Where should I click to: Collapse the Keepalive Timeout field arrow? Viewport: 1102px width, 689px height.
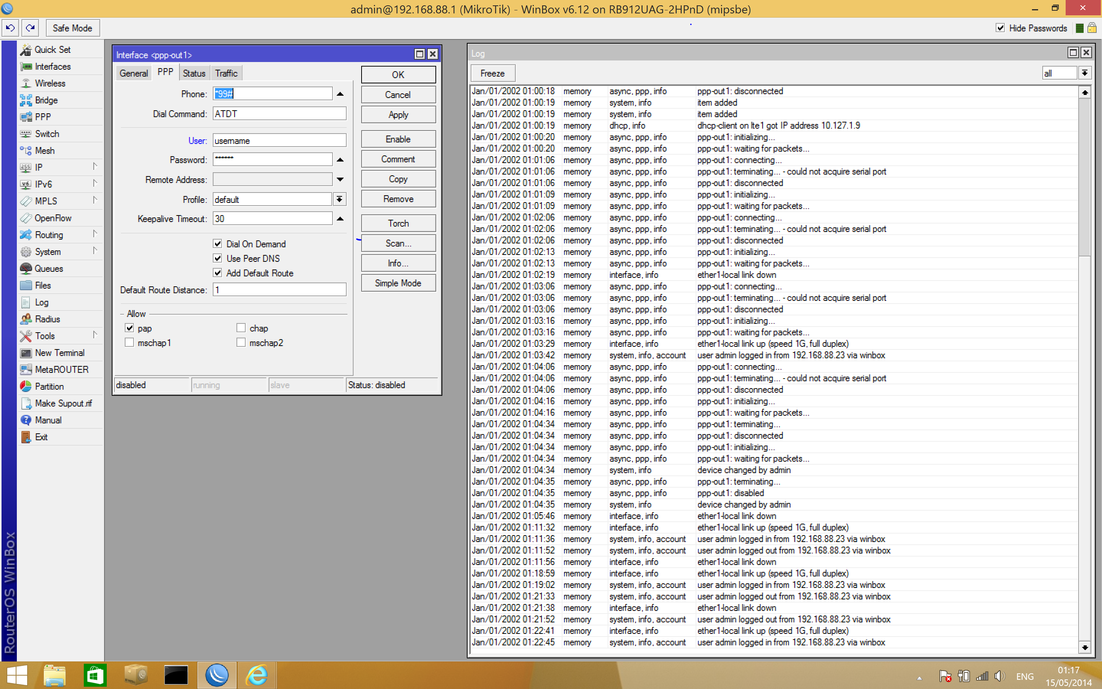(340, 219)
